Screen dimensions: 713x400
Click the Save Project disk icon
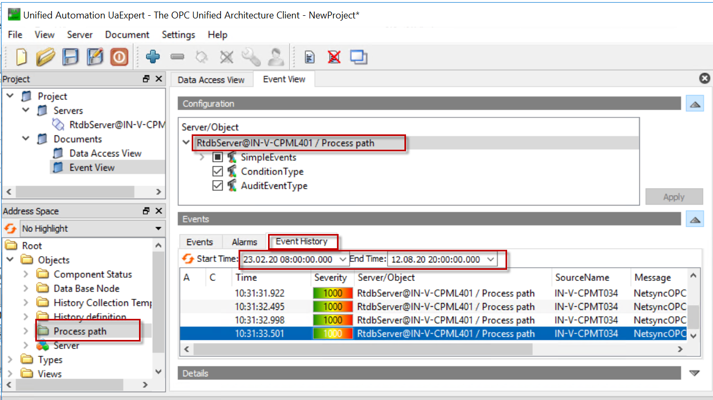point(71,57)
